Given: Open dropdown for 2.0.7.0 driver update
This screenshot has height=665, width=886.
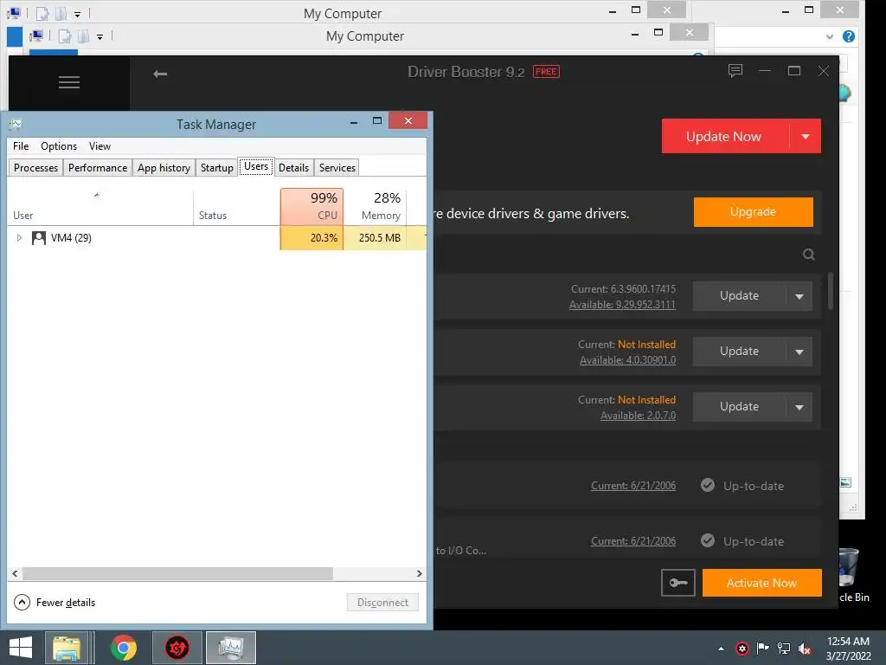Looking at the screenshot, I should coord(799,407).
